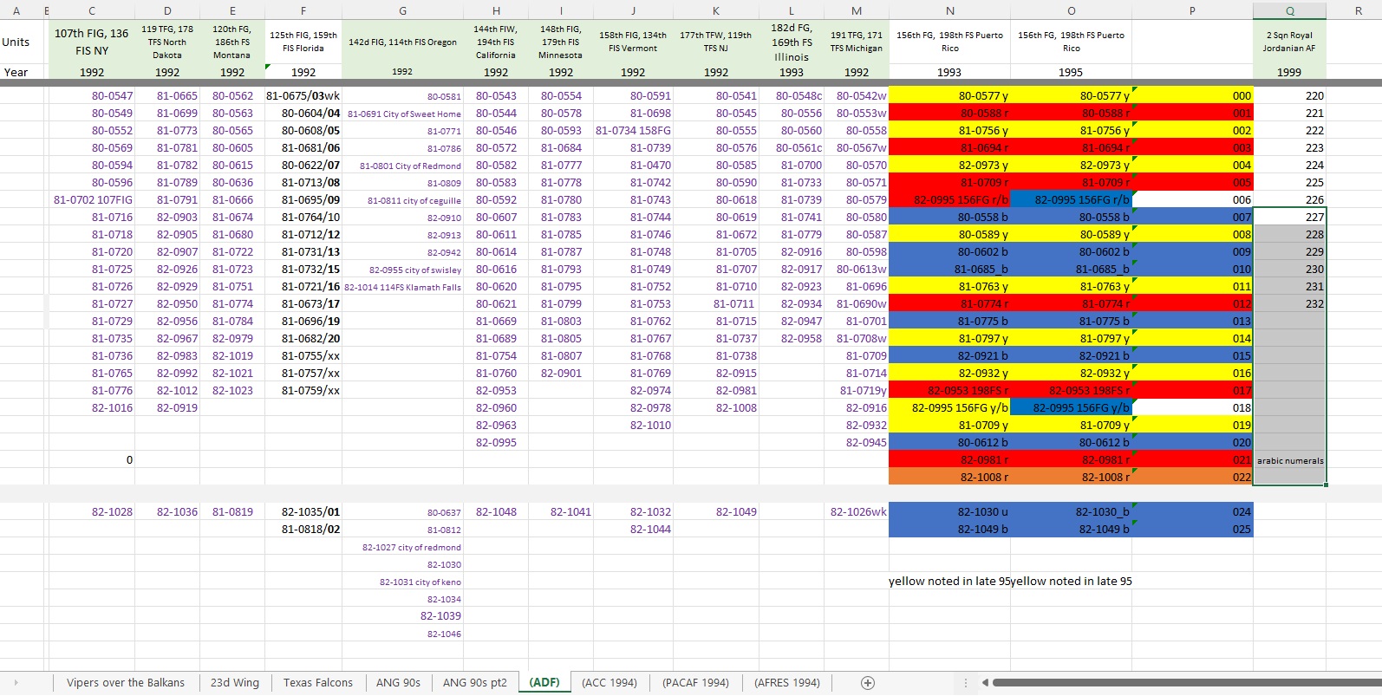This screenshot has height=696, width=1382.
Task: Select cell 81-0691 City of Sweet Home
Action: click(402, 114)
